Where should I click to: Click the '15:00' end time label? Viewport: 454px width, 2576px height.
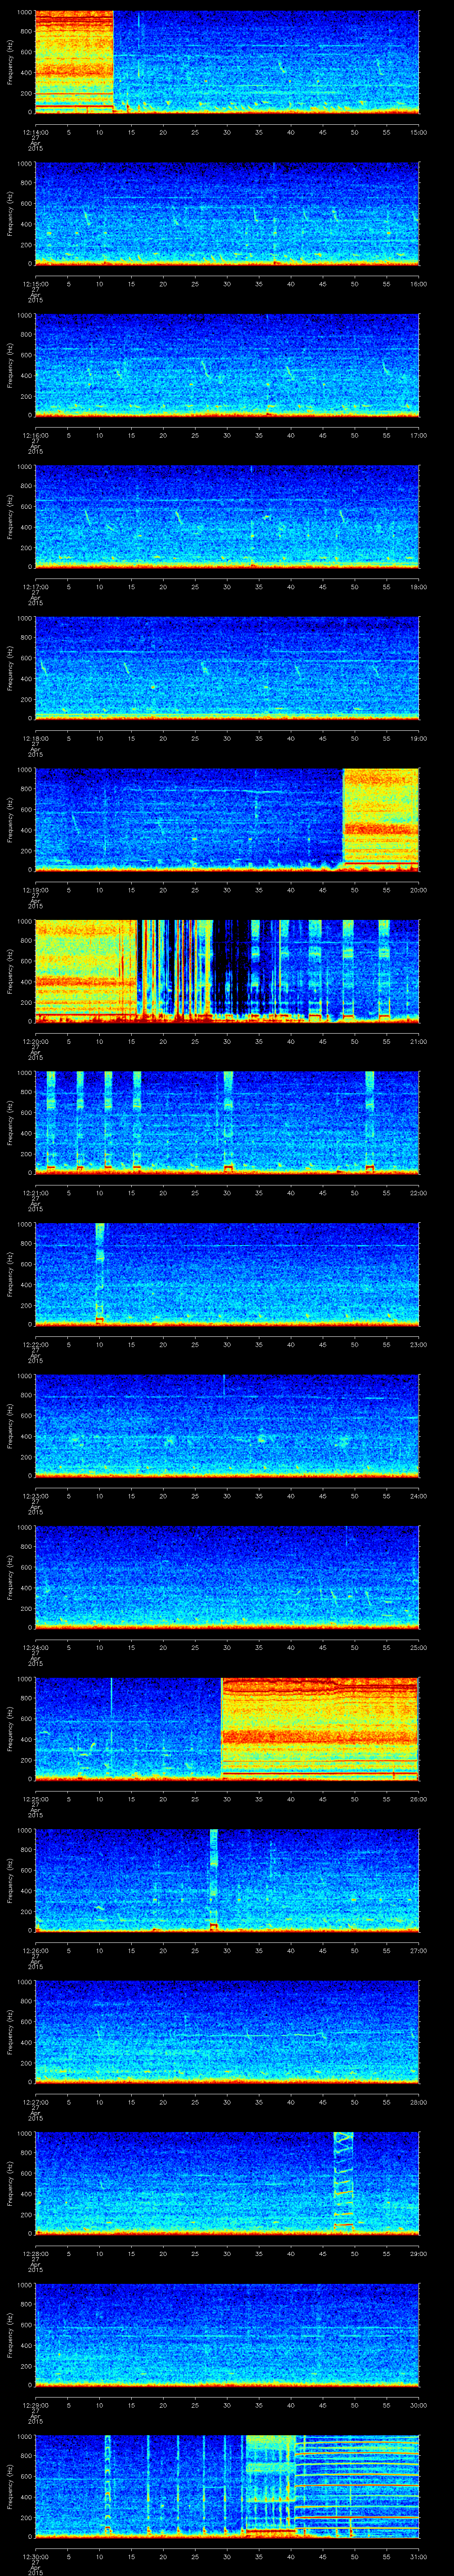(419, 132)
